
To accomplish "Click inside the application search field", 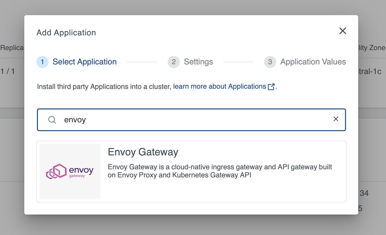I will pos(177,120).
